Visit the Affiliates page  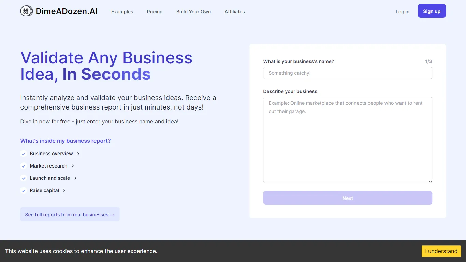[235, 12]
